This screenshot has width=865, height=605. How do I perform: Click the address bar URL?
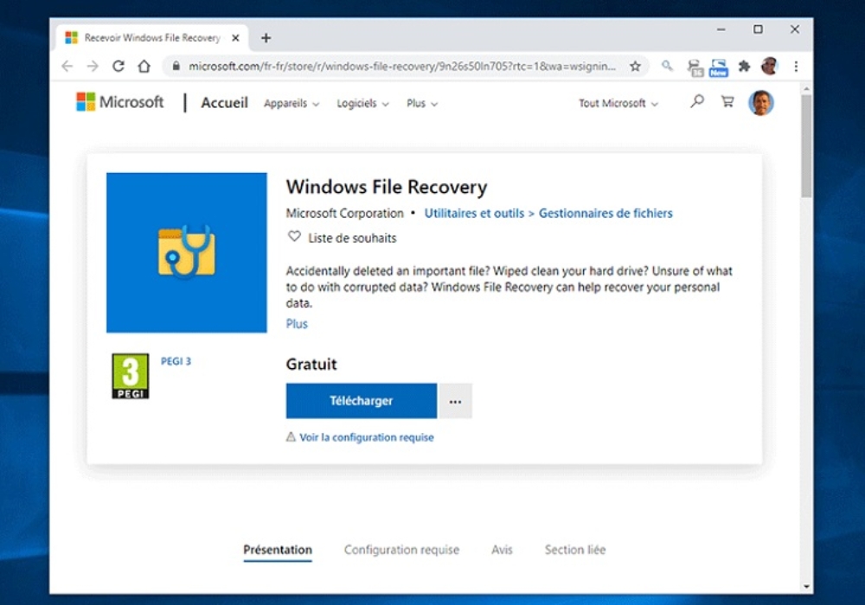pos(402,67)
